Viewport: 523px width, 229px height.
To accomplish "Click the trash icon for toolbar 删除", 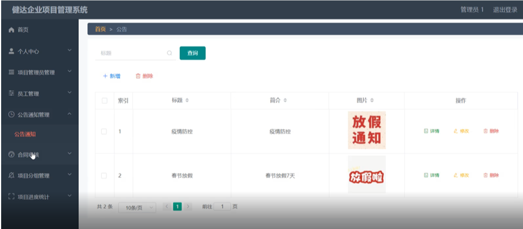I will [138, 76].
